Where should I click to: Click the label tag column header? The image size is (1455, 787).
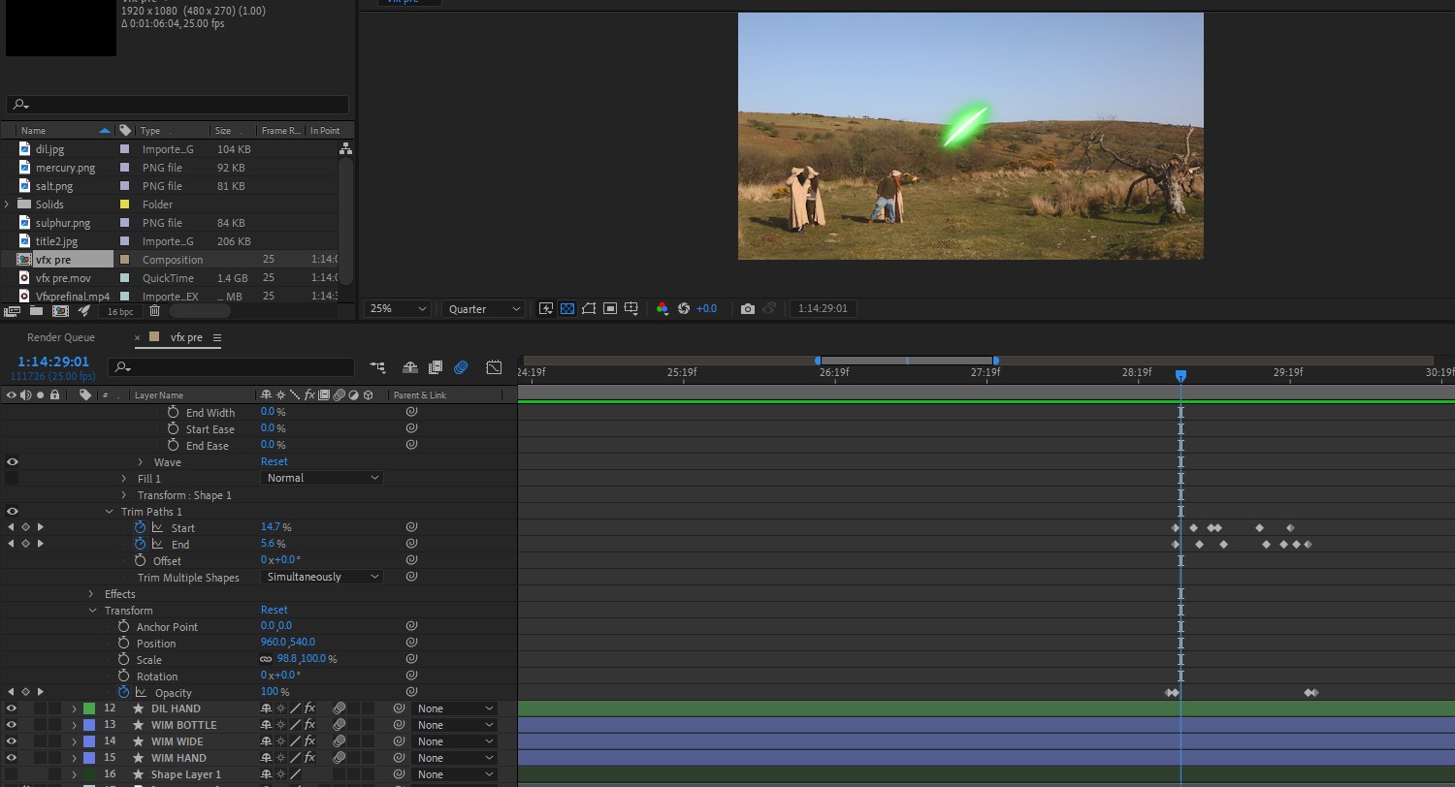coord(85,395)
